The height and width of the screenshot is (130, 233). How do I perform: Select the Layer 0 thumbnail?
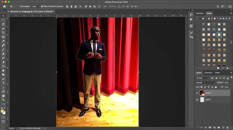coord(202,93)
